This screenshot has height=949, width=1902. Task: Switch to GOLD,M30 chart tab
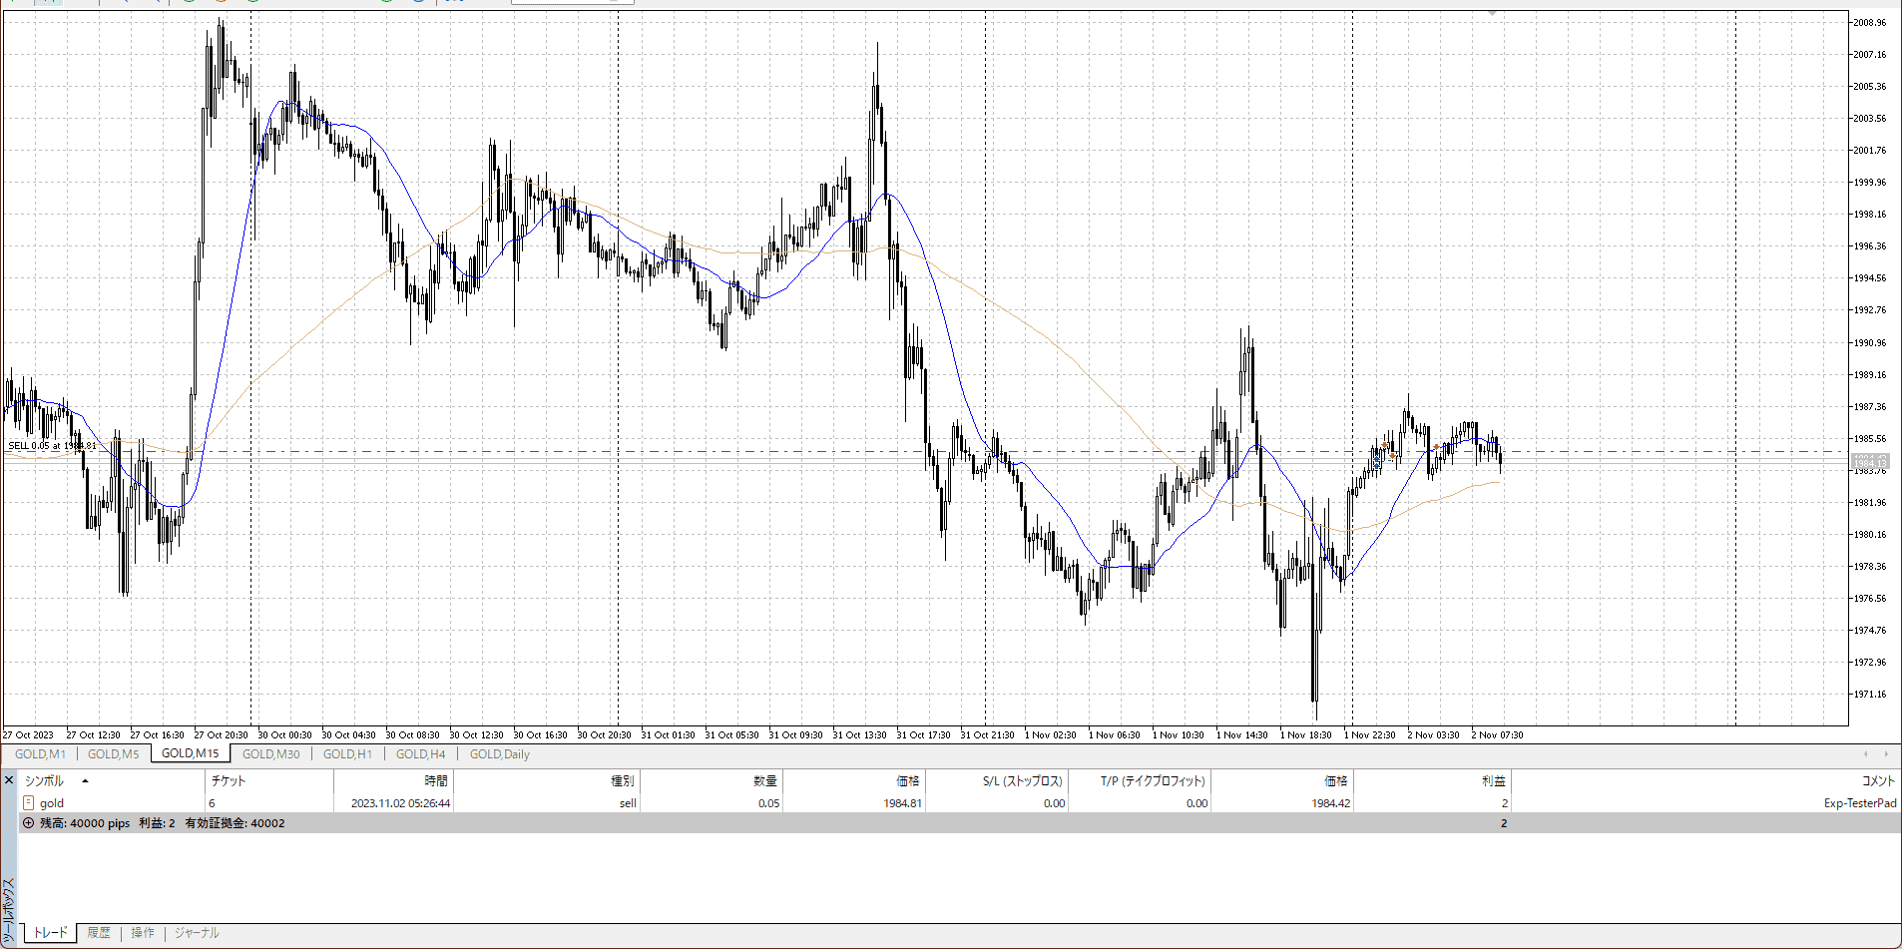coord(270,754)
